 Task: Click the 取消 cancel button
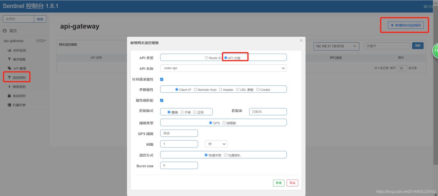click(292, 183)
